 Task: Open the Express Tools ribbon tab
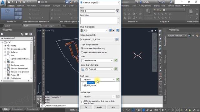click(160, 6)
